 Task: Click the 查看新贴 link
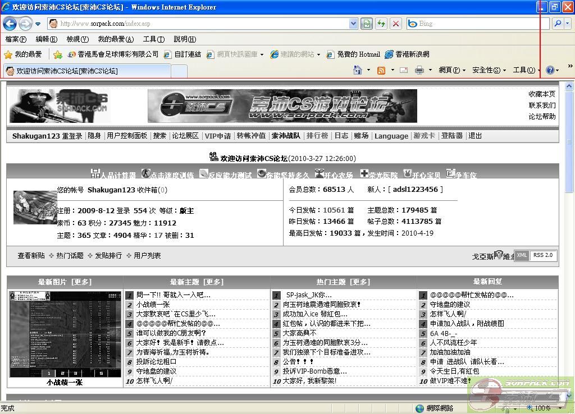click(31, 256)
